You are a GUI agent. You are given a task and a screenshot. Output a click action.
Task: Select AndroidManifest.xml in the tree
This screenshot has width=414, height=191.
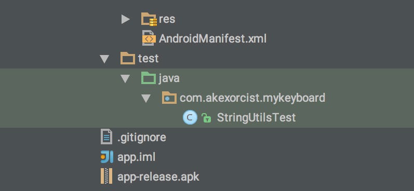(212, 39)
